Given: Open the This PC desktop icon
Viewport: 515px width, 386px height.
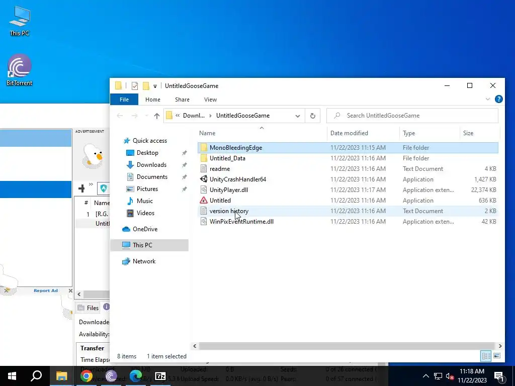Looking at the screenshot, I should coord(20,21).
